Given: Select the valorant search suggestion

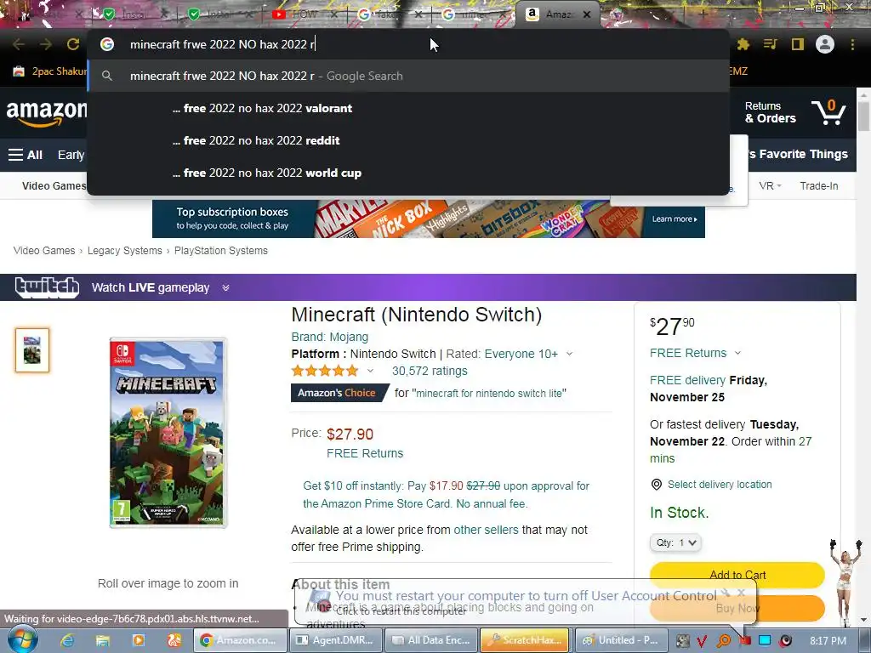Looking at the screenshot, I should 408,108.
